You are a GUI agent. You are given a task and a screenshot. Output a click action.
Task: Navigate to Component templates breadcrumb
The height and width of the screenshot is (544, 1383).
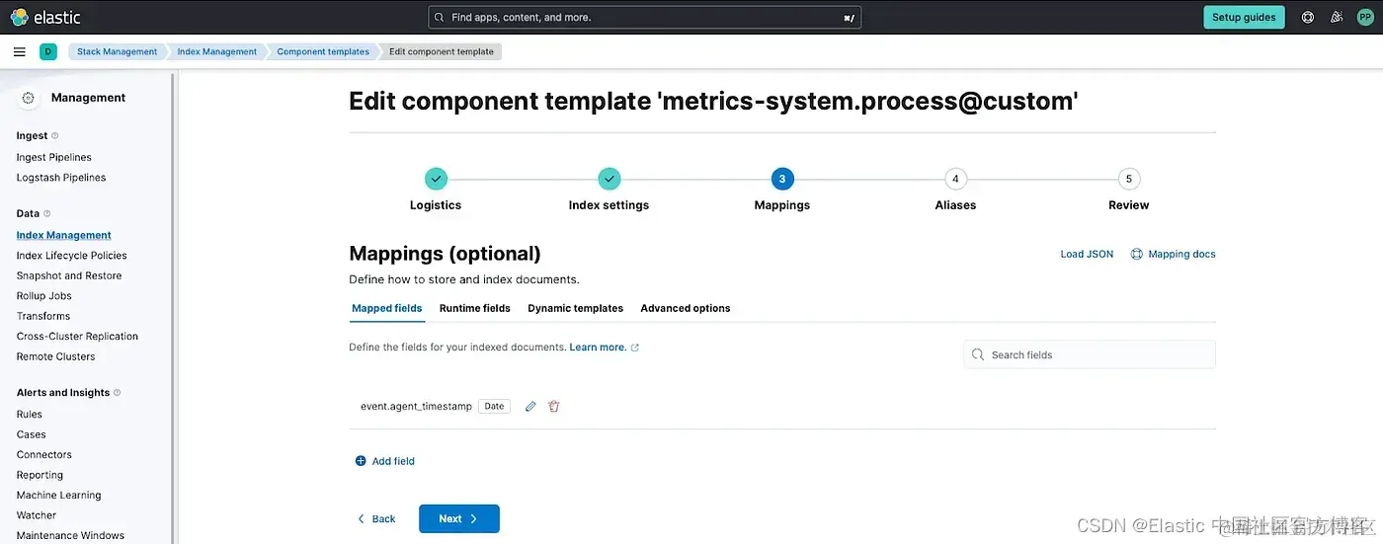point(323,51)
